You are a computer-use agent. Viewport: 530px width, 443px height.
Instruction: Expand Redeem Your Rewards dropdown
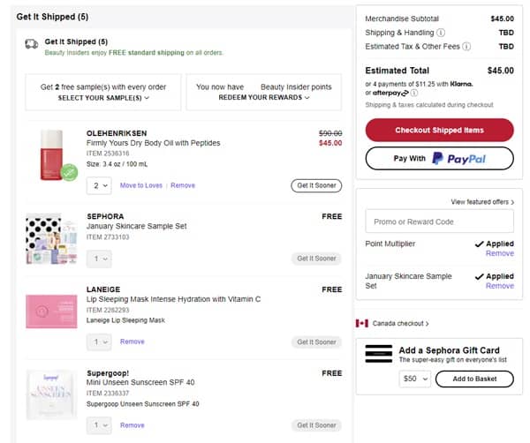coord(264,98)
